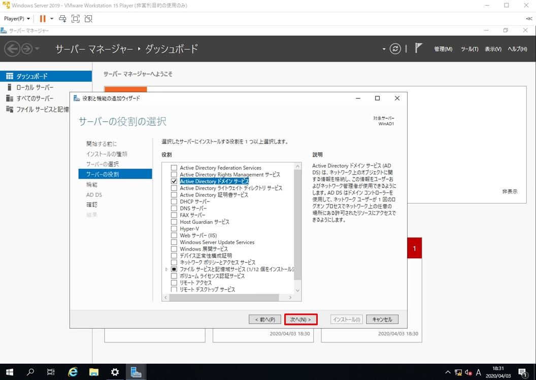Check ボリューム ライセンス認証サービス role
The width and height of the screenshot is (536, 380).
point(174,276)
